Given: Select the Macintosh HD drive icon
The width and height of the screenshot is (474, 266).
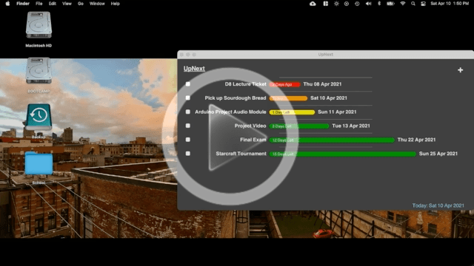Looking at the screenshot, I should 39,25.
